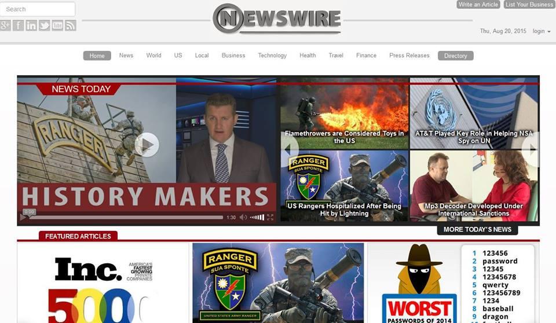Click the 1:30 video duration text

[x=231, y=217]
